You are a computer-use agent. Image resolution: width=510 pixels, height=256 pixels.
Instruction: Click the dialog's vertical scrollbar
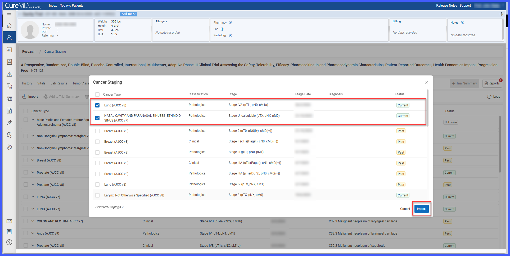tap(428, 108)
